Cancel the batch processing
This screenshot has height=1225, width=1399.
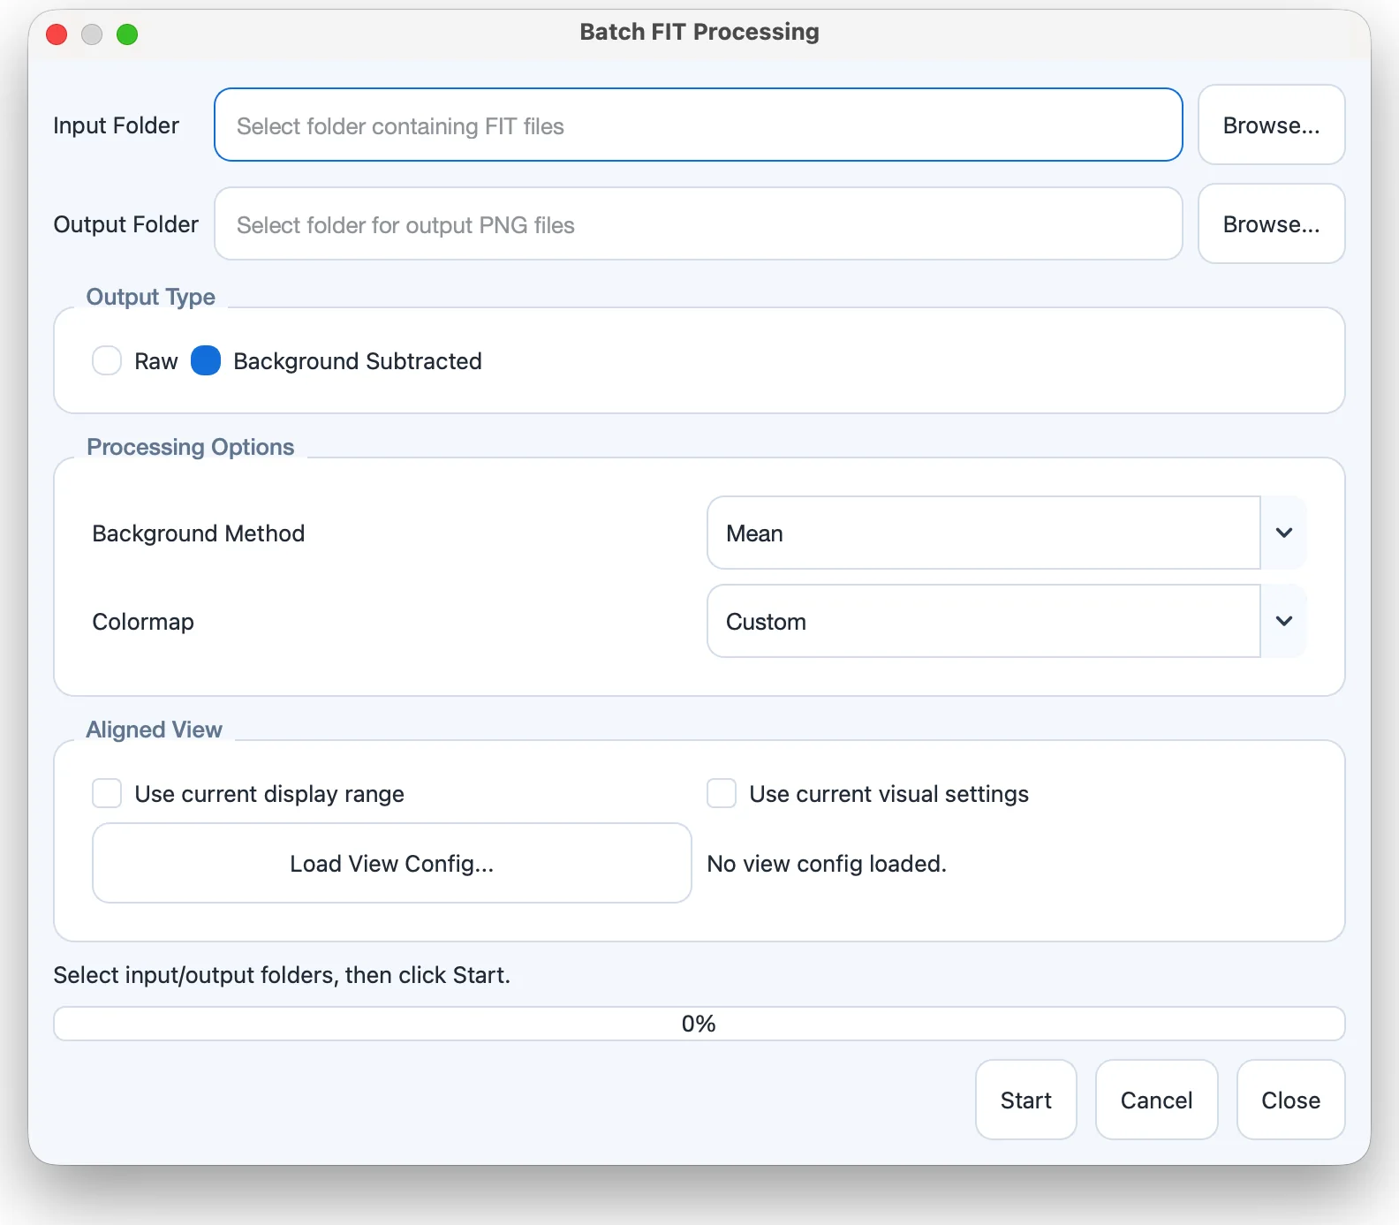pyautogui.click(x=1156, y=1100)
